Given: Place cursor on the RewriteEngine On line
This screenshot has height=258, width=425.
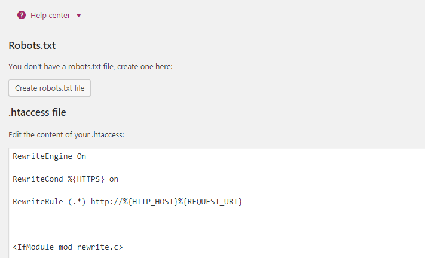Looking at the screenshot, I should click(x=50, y=156).
